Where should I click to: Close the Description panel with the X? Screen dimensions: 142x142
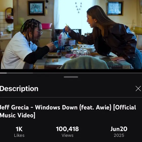(x=138, y=88)
